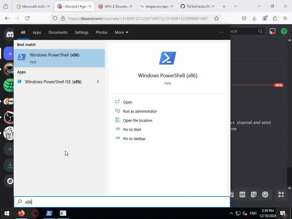292x219 pixels.
Task: Open Firefox extensions puzzle icon
Action: point(275,18)
